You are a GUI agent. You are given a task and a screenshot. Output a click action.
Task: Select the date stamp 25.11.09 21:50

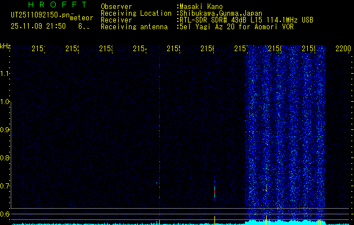38,26
